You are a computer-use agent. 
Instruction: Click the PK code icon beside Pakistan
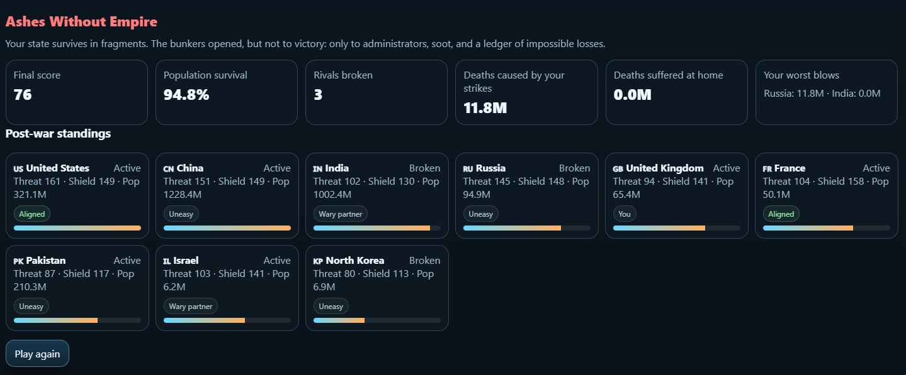[18, 261]
